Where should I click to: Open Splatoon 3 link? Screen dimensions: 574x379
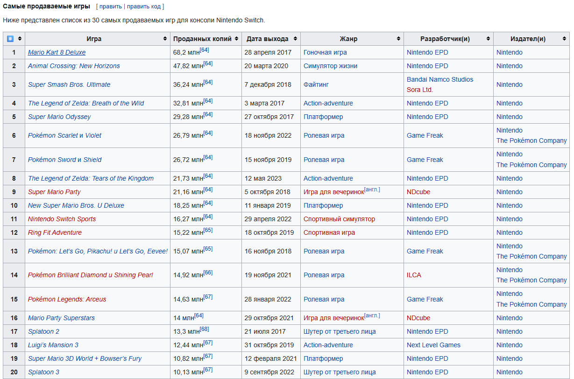(43, 372)
